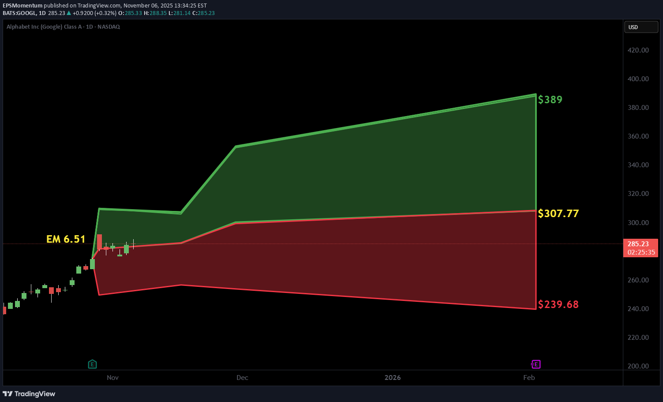663x402 pixels.
Task: Click the current price label 285.23
Action: (x=640, y=244)
